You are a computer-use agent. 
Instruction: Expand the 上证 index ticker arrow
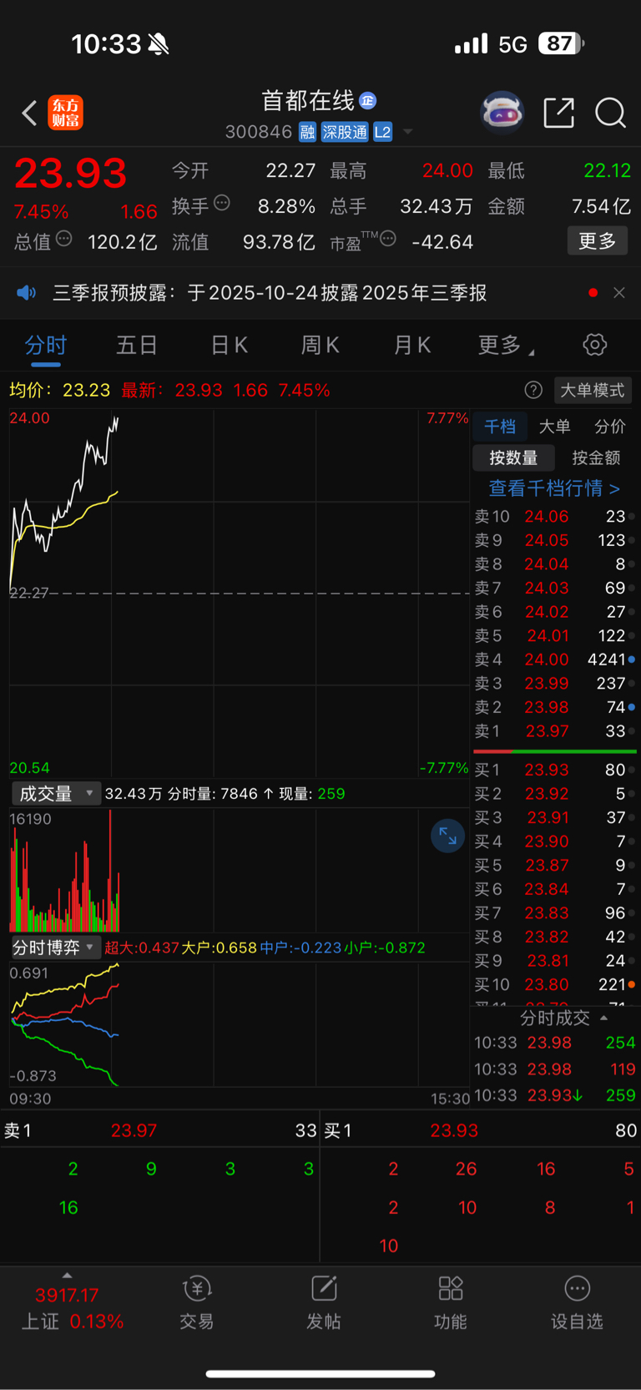67,1275
